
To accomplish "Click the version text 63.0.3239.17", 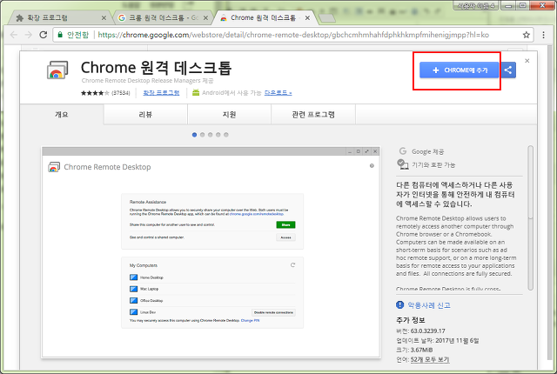I will click(427, 331).
